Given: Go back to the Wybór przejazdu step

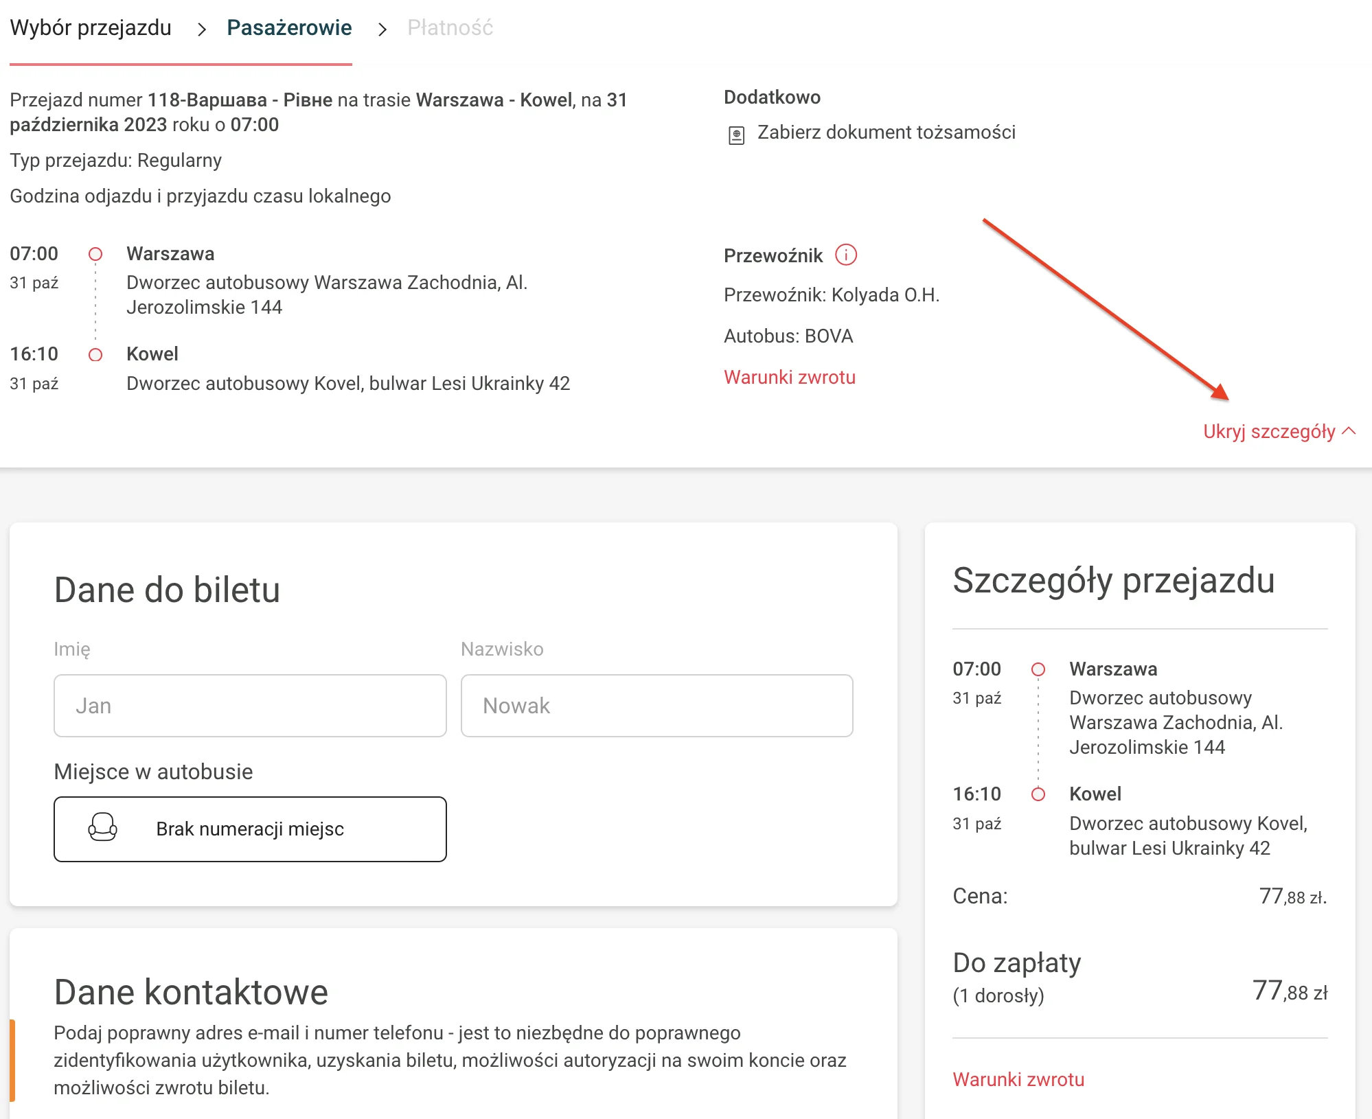Looking at the screenshot, I should point(91,27).
